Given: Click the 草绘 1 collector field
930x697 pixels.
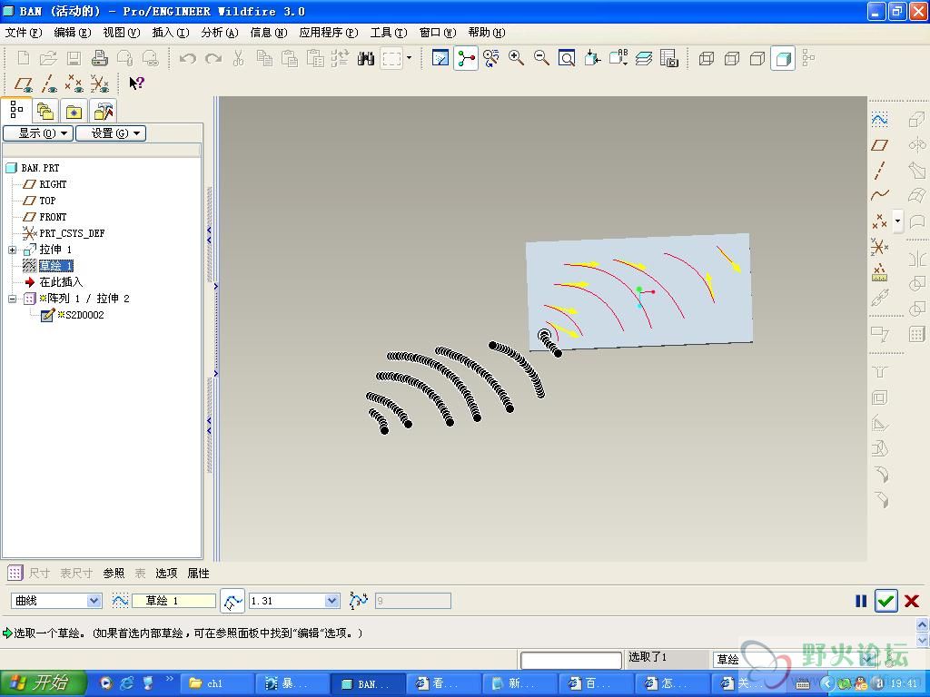Looking at the screenshot, I should (x=173, y=601).
